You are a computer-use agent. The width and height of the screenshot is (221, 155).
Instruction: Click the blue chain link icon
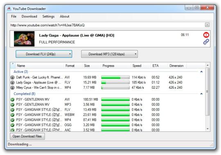tap(206, 41)
